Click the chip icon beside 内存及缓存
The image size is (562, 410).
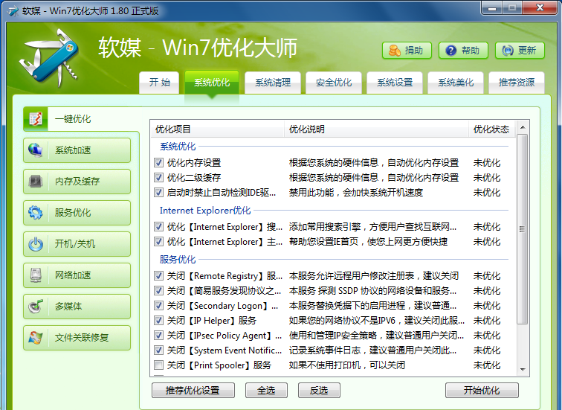[x=36, y=181]
